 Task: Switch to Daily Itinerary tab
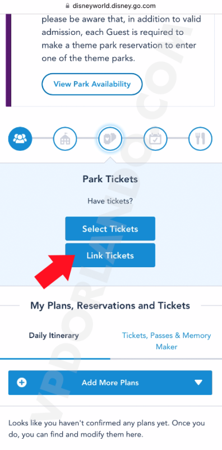54,335
